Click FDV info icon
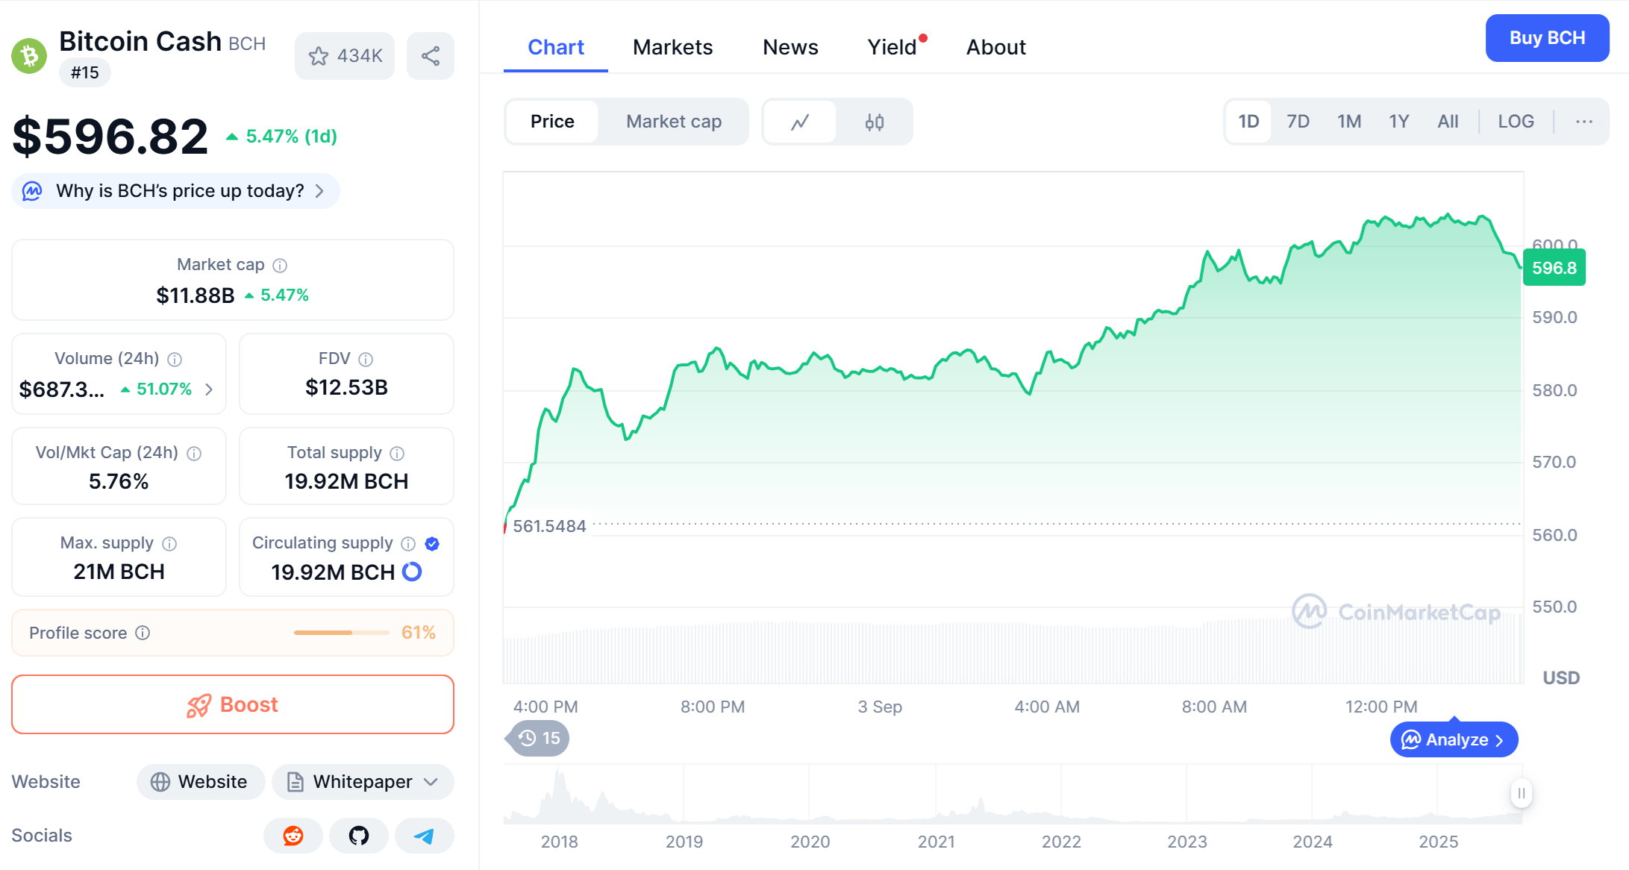The width and height of the screenshot is (1629, 870). pyautogui.click(x=366, y=360)
